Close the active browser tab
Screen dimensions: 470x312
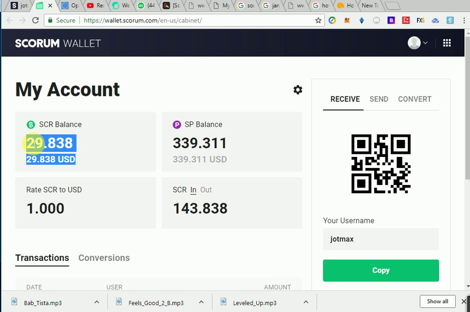50,5
